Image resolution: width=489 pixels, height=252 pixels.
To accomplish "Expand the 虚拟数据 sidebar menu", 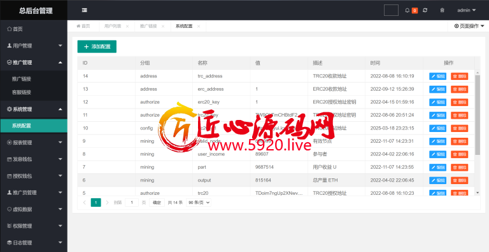I will pos(34,209).
